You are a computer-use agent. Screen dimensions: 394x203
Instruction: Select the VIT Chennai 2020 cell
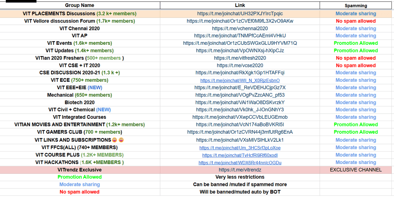[80, 28]
